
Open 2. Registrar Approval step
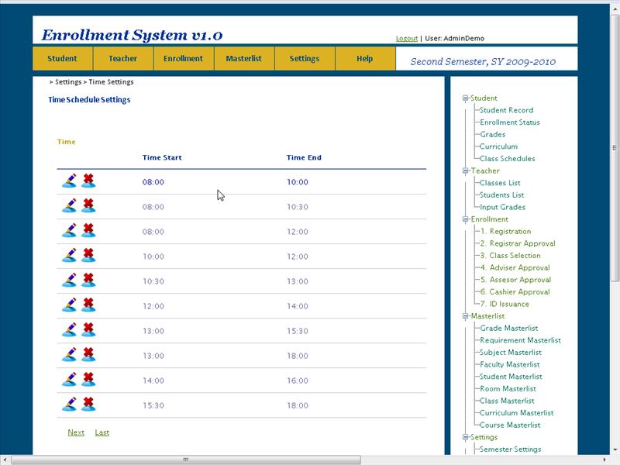pos(518,243)
